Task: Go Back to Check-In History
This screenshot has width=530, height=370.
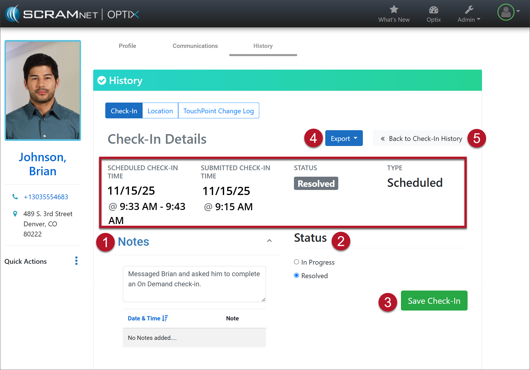Action: pos(421,138)
